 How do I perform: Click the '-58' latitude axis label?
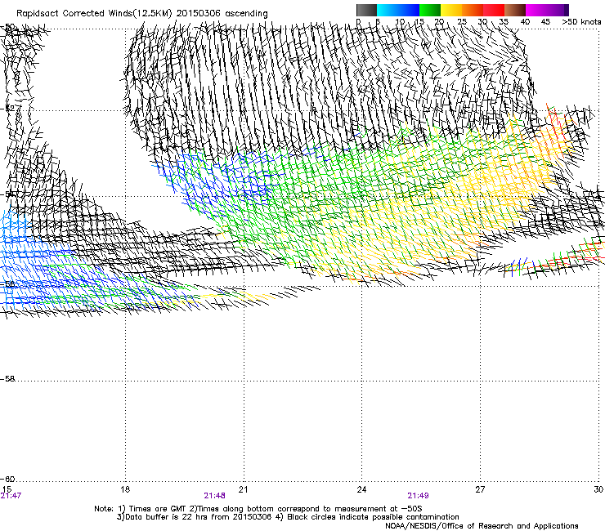pos(7,379)
